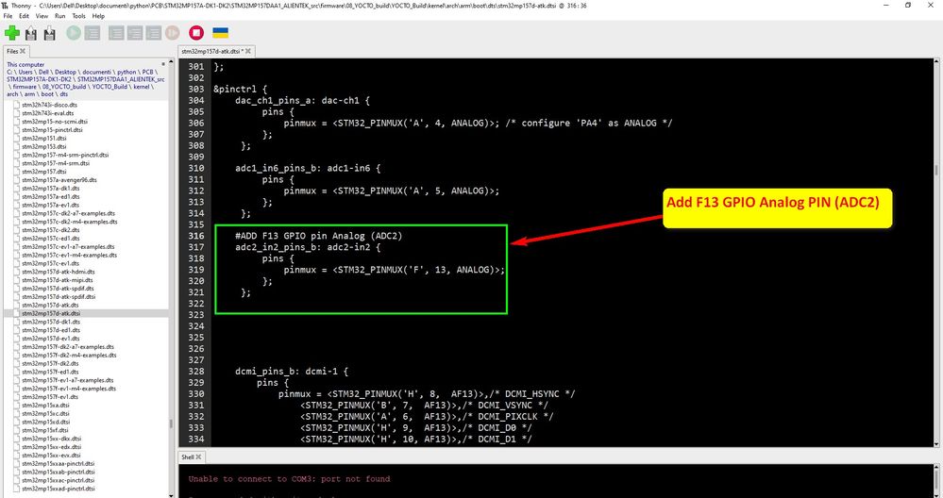Image resolution: width=943 pixels, height=498 pixels.
Task: Click the 'dts' path segment in Files panel
Action: click(64, 94)
